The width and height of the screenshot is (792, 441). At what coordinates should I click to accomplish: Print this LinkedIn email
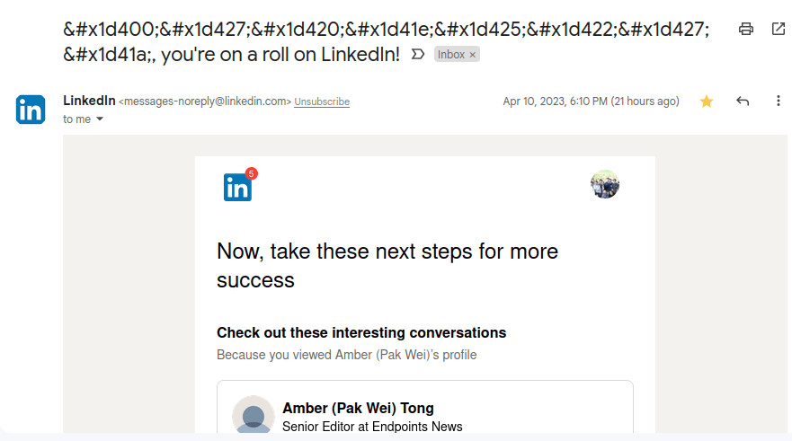click(x=745, y=29)
